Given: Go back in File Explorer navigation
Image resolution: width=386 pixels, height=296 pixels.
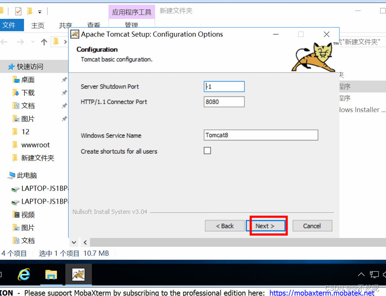Looking at the screenshot, I should coord(4,42).
